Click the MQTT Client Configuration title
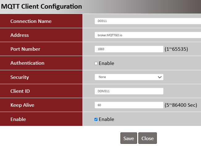201x146 pixels. coord(42,6)
